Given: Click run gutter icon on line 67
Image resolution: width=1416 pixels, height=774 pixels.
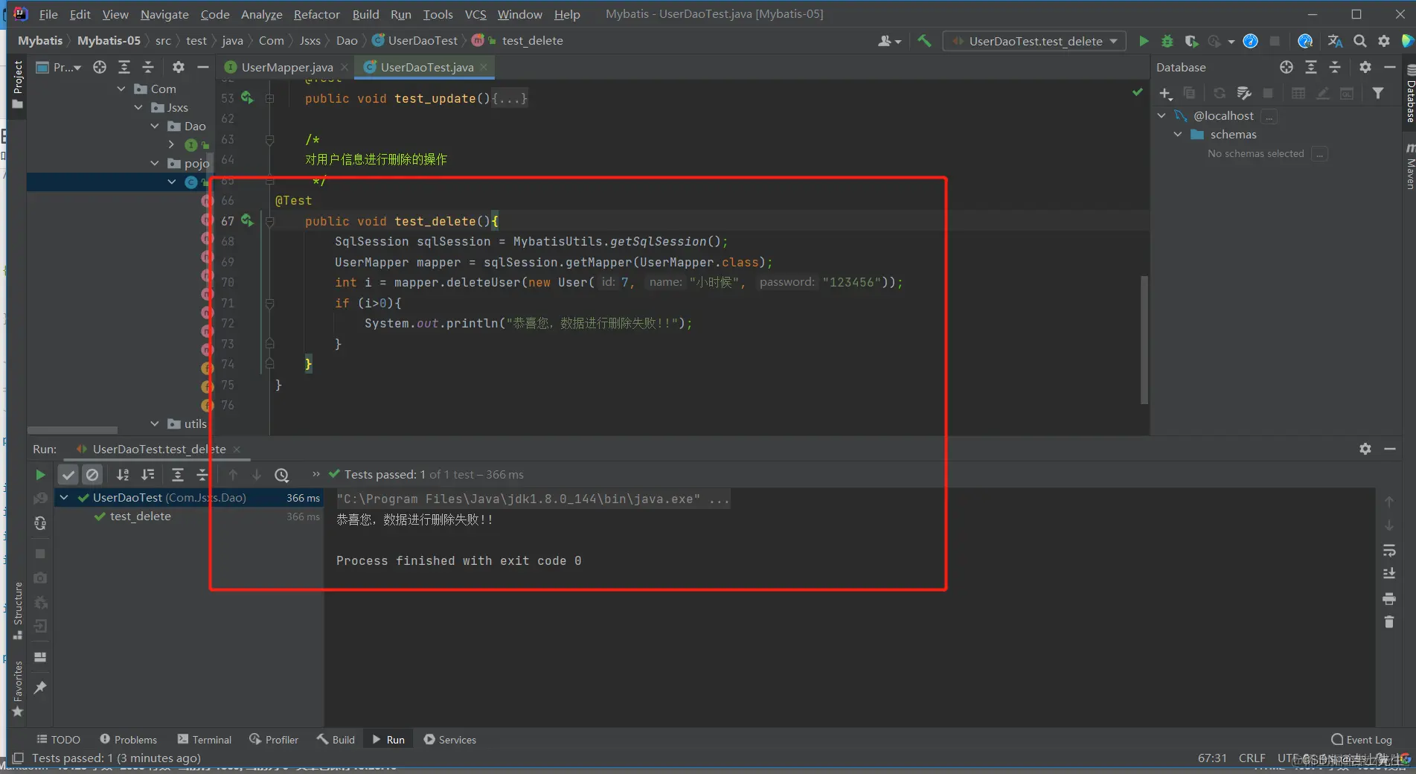Looking at the screenshot, I should 247,221.
